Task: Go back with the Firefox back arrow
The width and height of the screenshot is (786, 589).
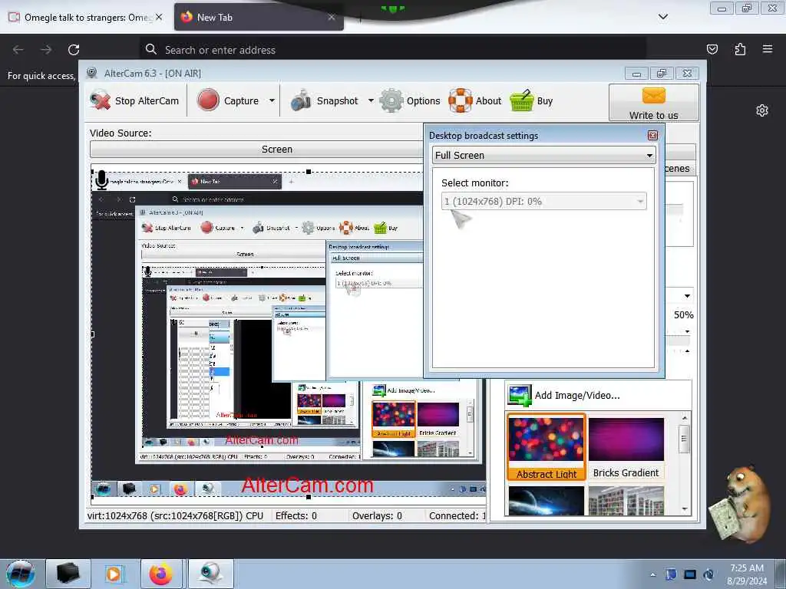Action: coord(18,50)
